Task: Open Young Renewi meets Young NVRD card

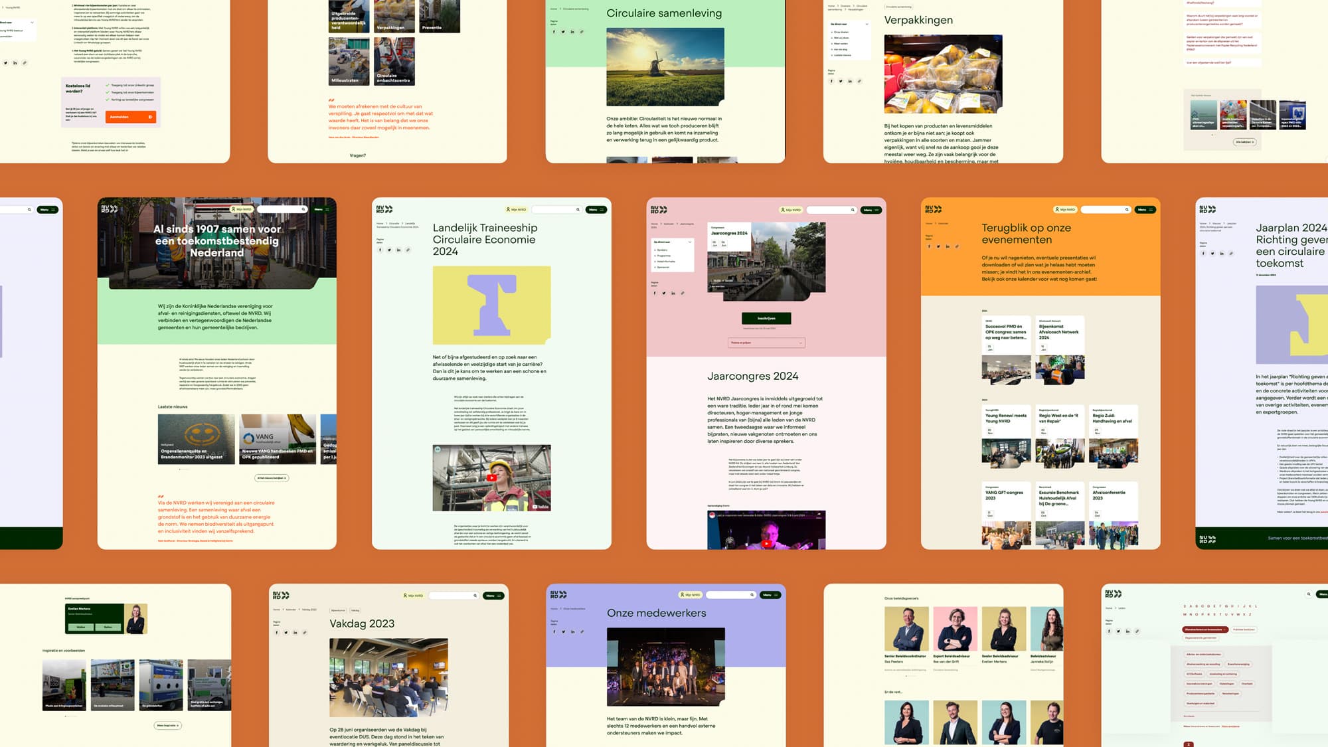Action: pos(1007,437)
